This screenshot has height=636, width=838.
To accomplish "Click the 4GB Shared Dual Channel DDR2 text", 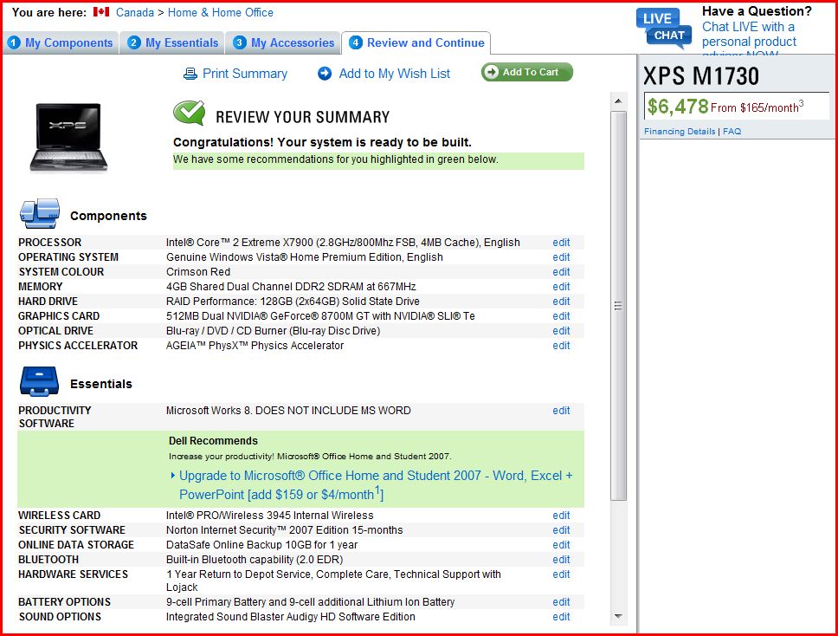I will 291,287.
